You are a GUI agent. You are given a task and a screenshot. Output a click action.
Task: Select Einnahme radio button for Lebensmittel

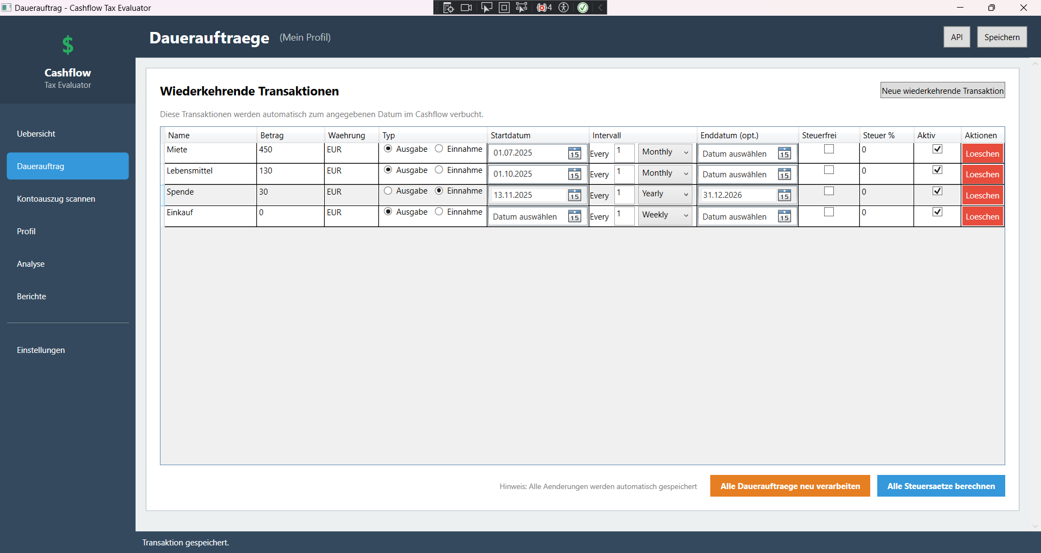click(x=439, y=170)
